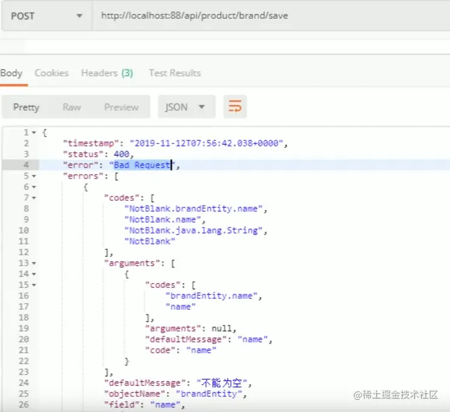The height and width of the screenshot is (412, 450).
Task: Click the highlighted "Bad Request" text
Action: tap(142, 165)
